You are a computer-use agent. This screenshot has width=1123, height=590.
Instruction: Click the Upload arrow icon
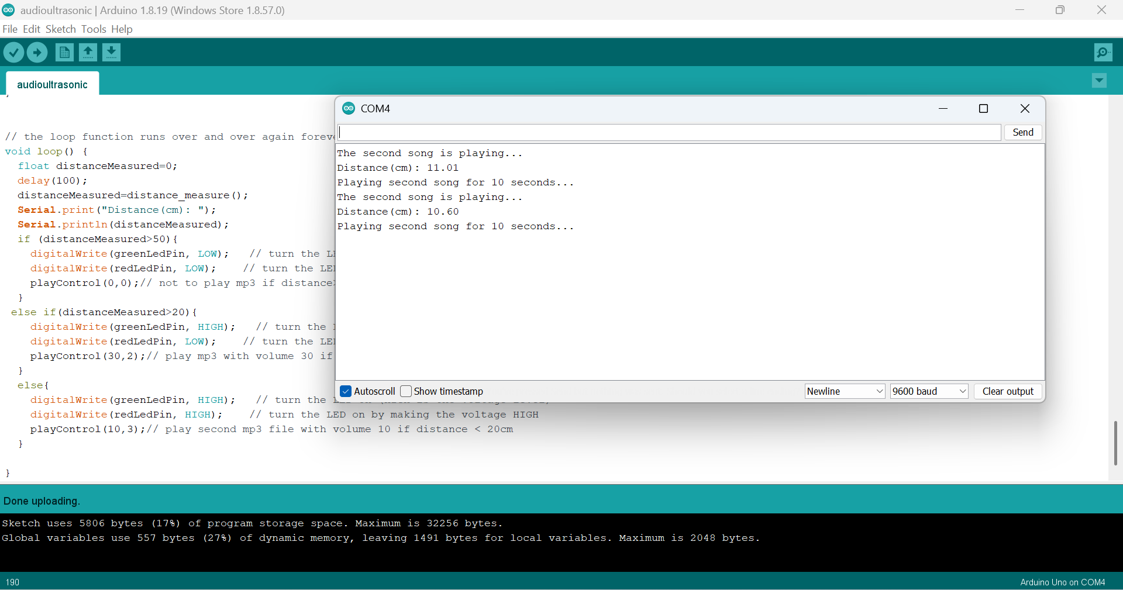pos(37,53)
